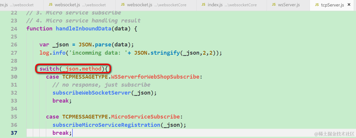Click the break statement on line 37
This screenshot has width=356, height=138.
click(62, 133)
